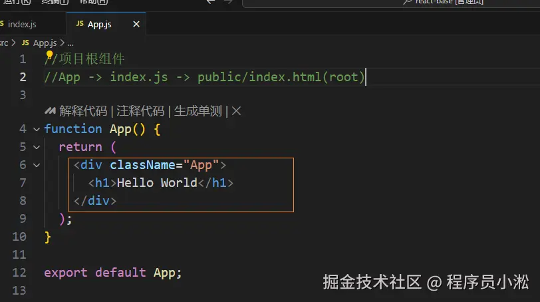The image size is (540, 302).
Task: Click the 注释代码 code lens link
Action: coord(140,111)
